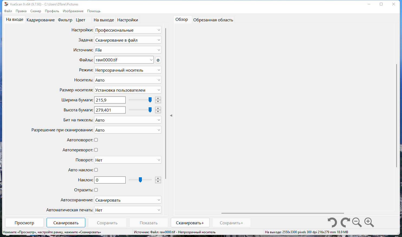Zoom out using the minus magnifier icon
Viewport: 402px width, 237px height.
(x=357, y=223)
